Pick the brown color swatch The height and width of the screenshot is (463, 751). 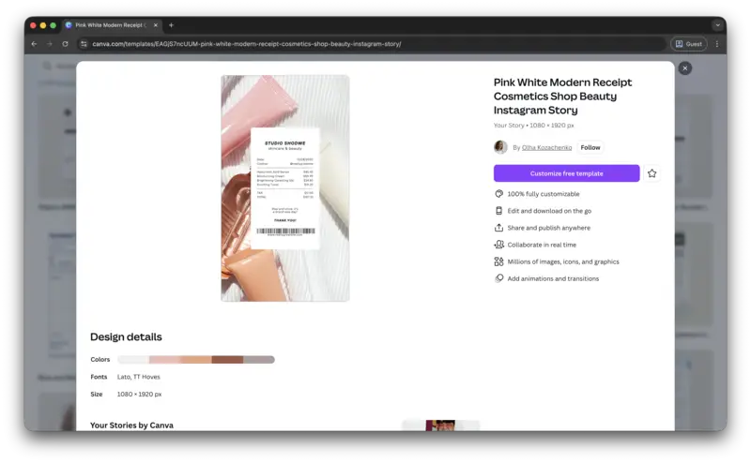pos(227,360)
